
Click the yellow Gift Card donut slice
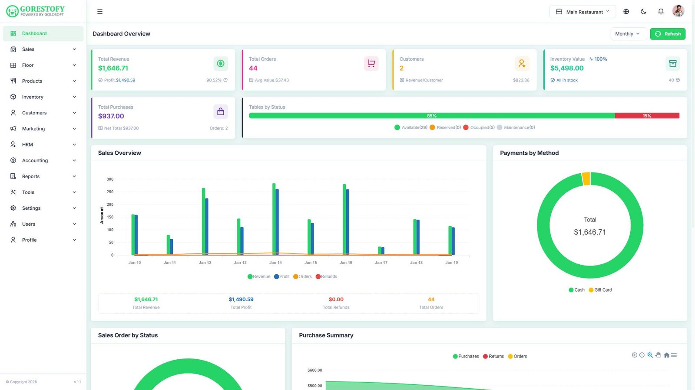586,179
